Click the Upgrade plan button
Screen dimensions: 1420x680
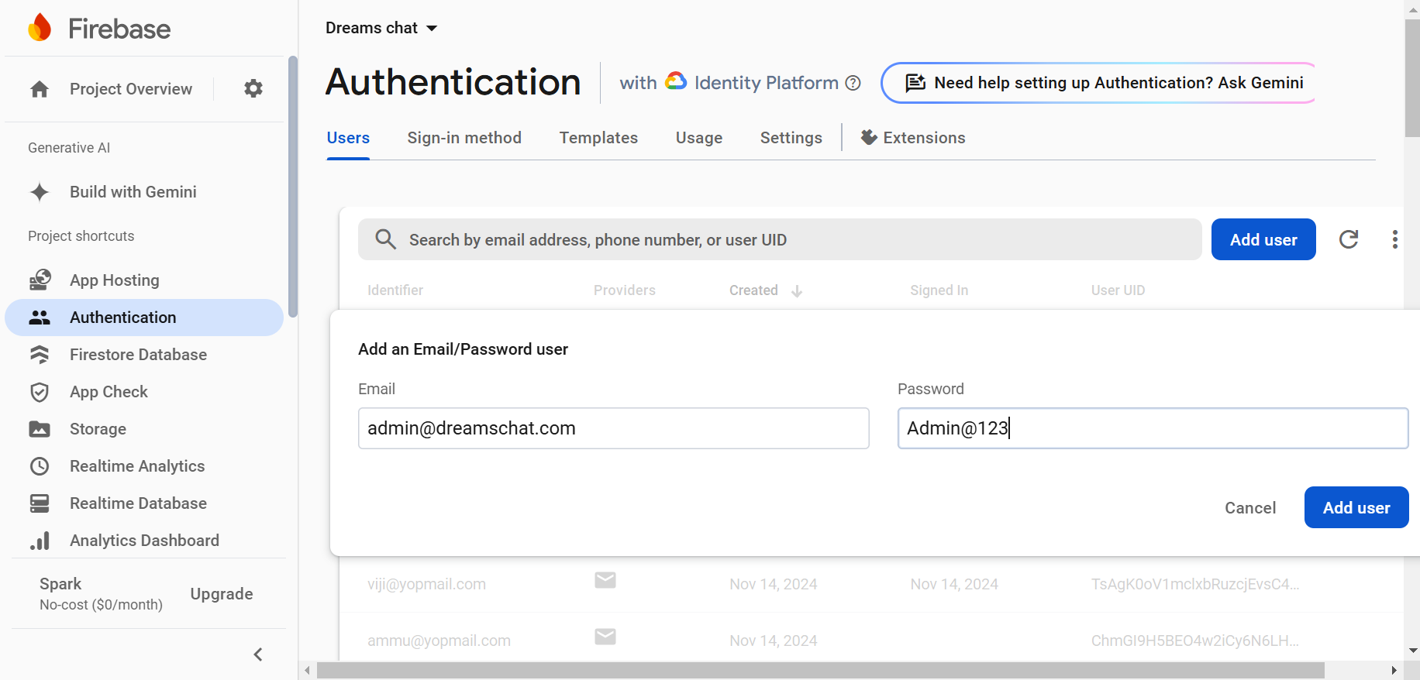coord(222,594)
